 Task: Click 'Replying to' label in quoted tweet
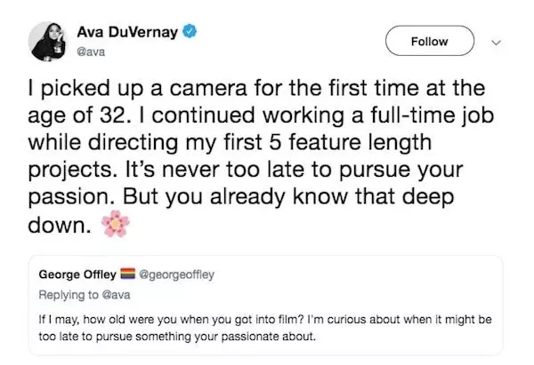(69, 295)
